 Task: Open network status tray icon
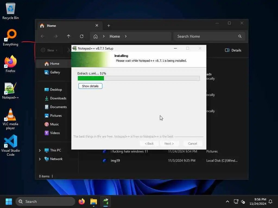[236, 201]
